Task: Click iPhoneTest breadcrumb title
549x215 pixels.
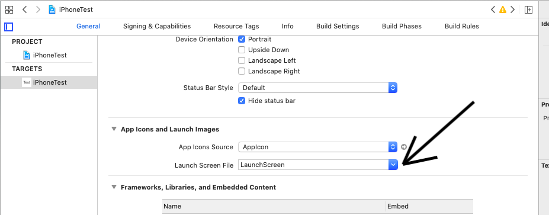Action: coord(76,9)
